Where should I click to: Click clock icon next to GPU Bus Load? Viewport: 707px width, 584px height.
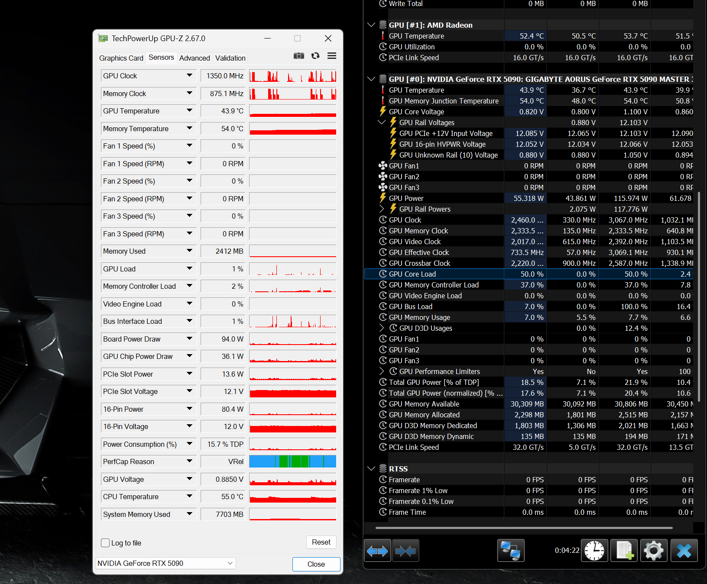coord(383,307)
